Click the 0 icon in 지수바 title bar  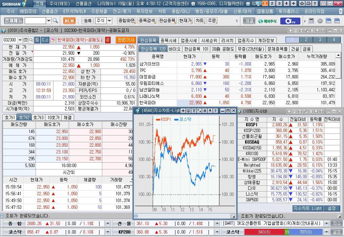coord(310,112)
